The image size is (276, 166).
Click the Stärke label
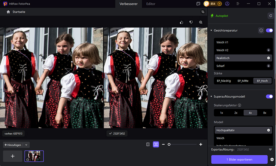(x=218, y=74)
